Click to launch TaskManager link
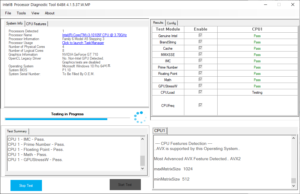 (83, 43)
